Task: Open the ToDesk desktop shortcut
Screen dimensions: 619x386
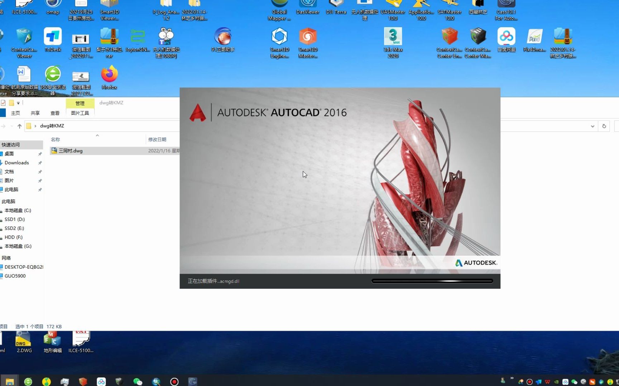Action: point(53,40)
